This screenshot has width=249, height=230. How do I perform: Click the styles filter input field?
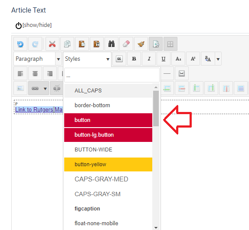click(112, 75)
